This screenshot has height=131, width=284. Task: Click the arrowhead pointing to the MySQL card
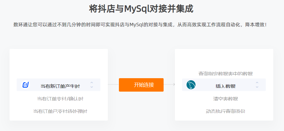pos(174,84)
